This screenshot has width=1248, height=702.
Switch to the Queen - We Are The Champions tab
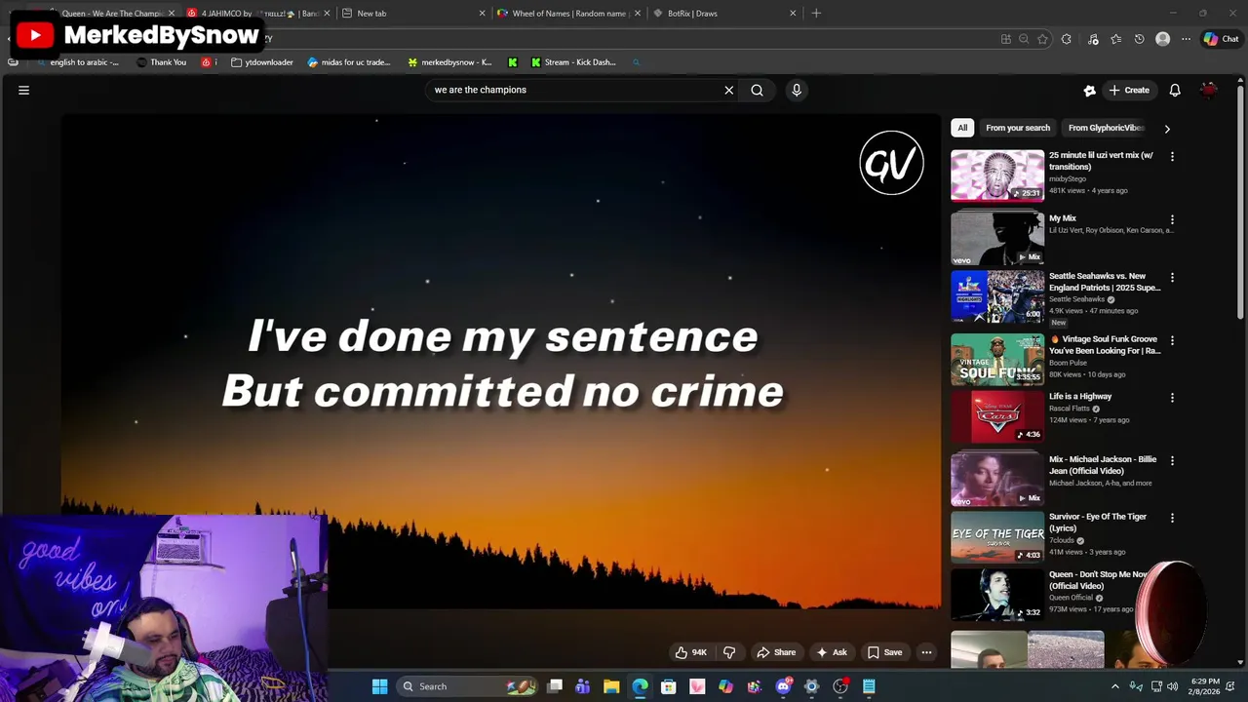(105, 14)
